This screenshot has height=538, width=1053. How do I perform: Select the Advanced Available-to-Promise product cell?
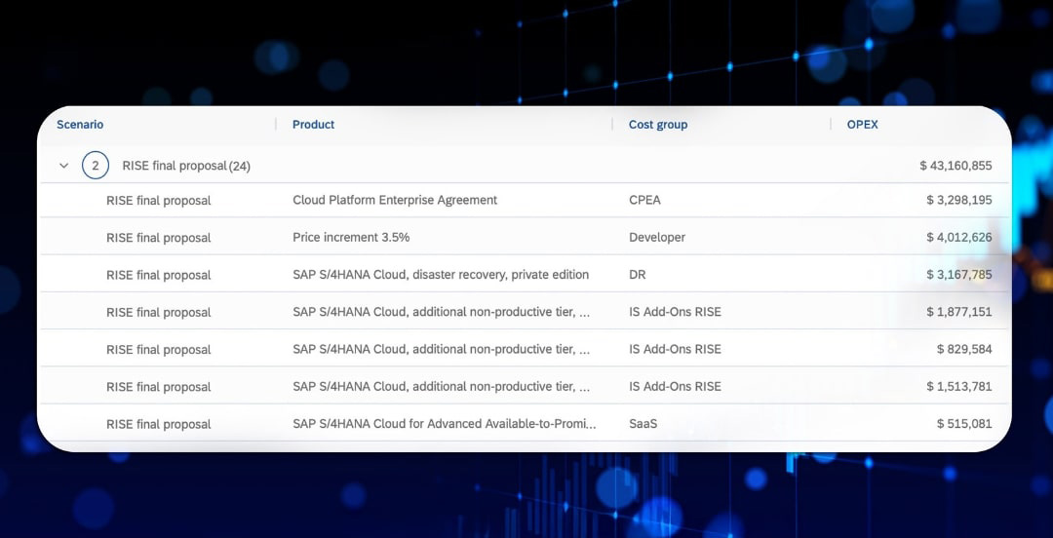445,424
